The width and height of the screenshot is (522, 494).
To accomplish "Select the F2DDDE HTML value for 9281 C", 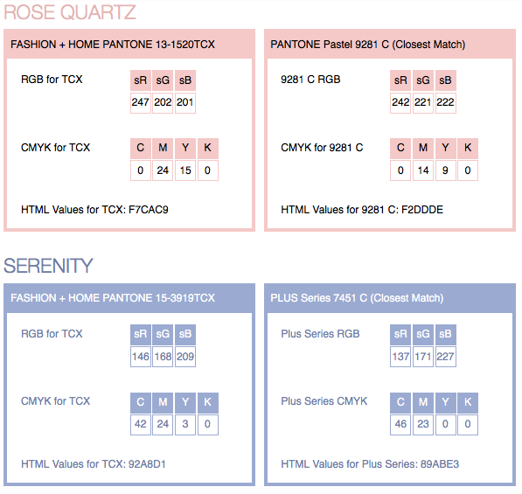I will coord(422,210).
